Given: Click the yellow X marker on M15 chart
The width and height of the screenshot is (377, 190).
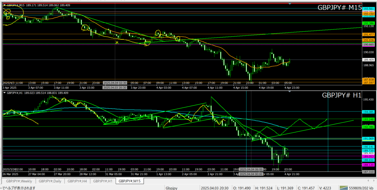Looking at the screenshot, I should pyautogui.click(x=117, y=42).
